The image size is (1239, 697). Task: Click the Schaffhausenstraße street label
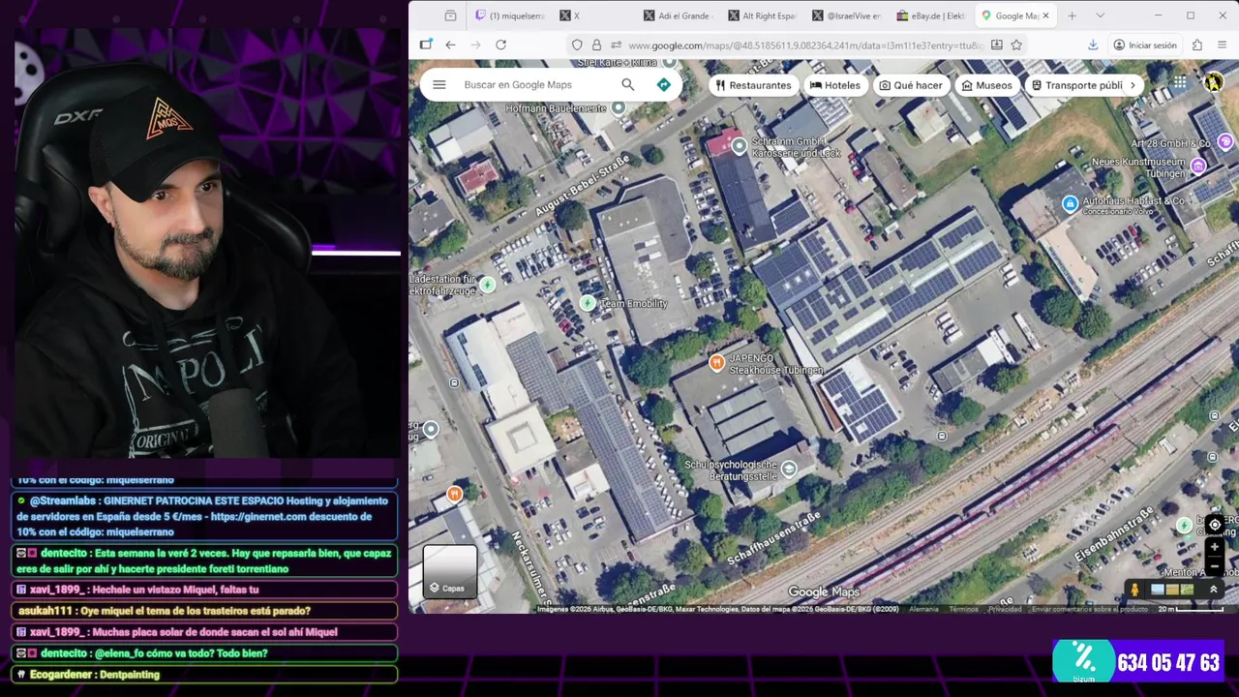click(773, 538)
